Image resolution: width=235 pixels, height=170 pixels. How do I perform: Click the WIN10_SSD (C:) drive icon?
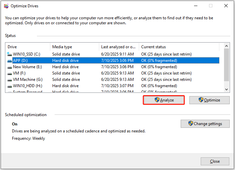9,54
